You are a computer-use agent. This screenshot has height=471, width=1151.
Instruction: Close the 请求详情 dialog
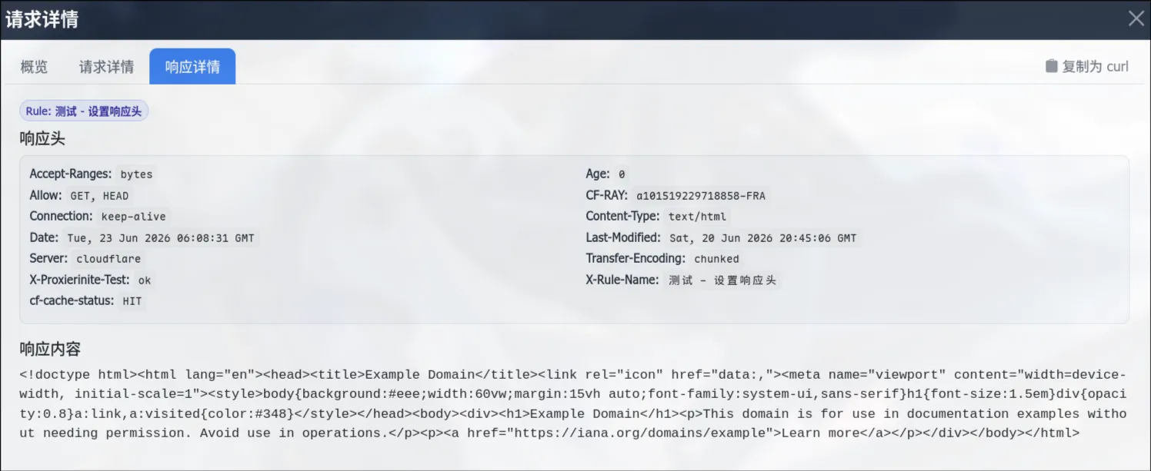pos(1136,19)
